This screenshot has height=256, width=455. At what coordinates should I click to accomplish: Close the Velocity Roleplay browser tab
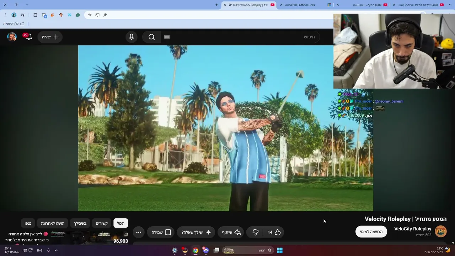[225, 5]
